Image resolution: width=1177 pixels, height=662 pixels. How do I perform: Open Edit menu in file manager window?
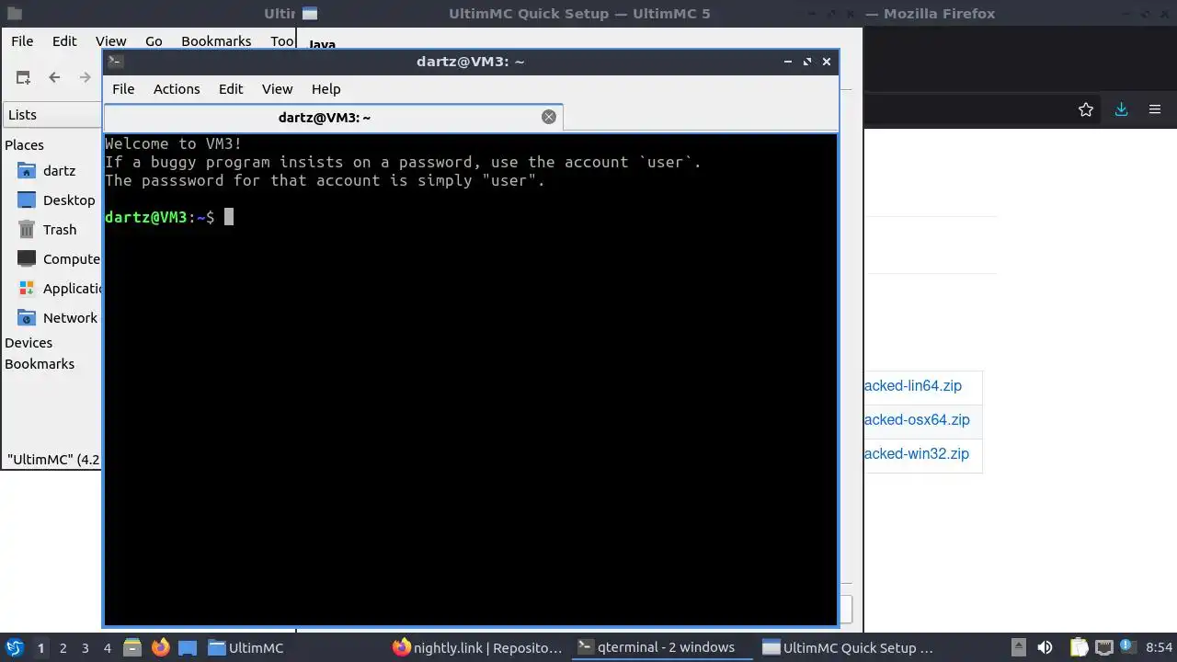[64, 41]
